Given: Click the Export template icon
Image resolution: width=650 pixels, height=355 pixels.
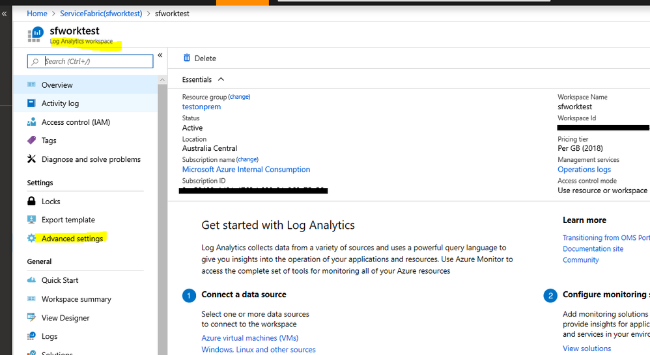Looking at the screenshot, I should [x=31, y=220].
